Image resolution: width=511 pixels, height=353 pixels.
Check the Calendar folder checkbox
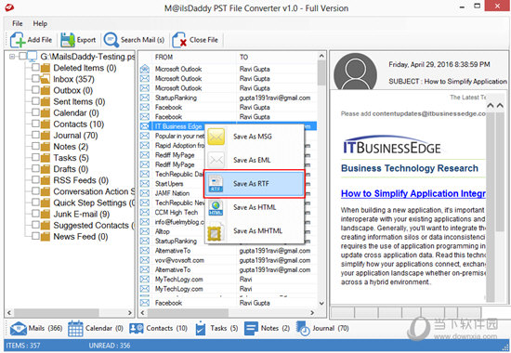35,112
